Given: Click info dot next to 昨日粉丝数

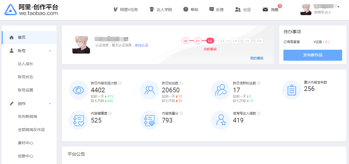Looking at the screenshot, I should [181, 83].
